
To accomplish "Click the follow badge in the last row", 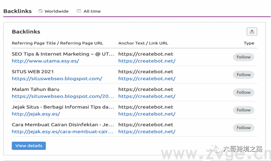I will (x=244, y=128).
